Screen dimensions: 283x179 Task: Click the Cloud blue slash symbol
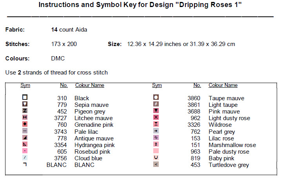[25, 158]
